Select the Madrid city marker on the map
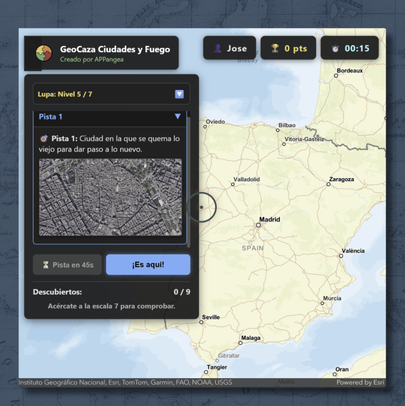Viewport: 405px width, 406px height. (258, 225)
